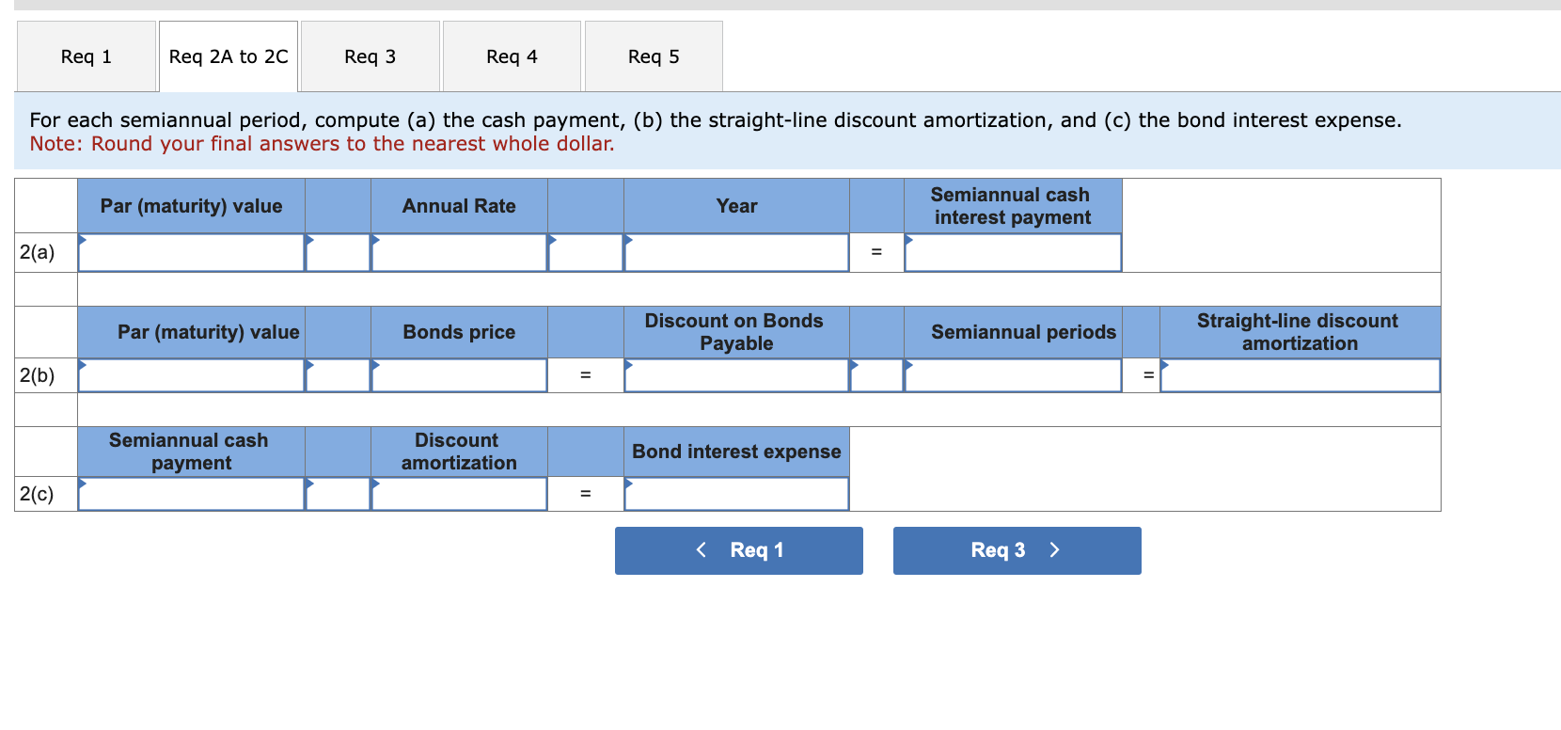Click the Discount amortization field in row 2(c)
This screenshot has width=1561, height=730.
[459, 492]
